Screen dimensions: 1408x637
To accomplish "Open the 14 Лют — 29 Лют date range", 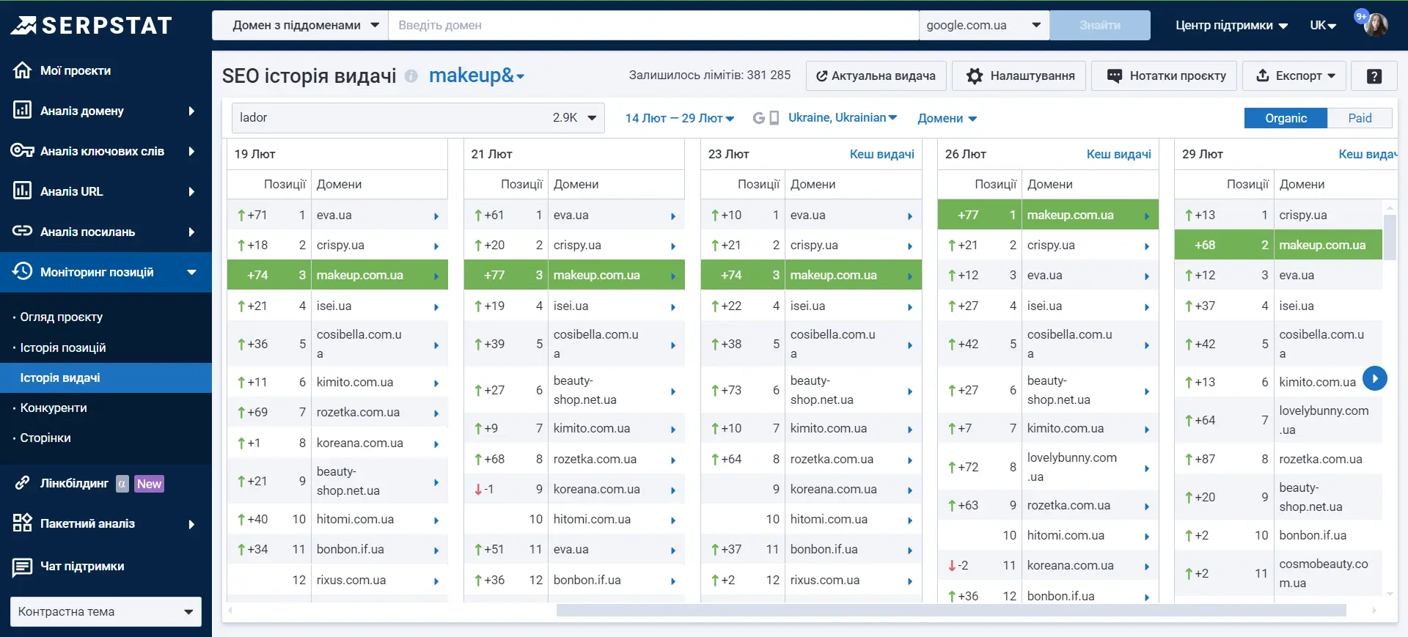I will pos(679,118).
